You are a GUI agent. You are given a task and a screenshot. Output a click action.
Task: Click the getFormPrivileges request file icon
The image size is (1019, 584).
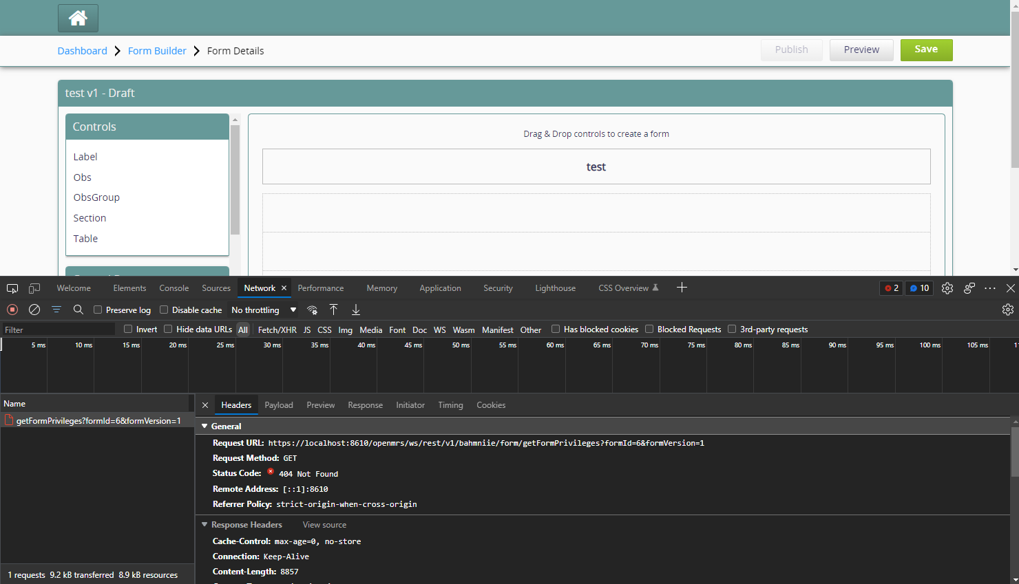[x=9, y=420]
